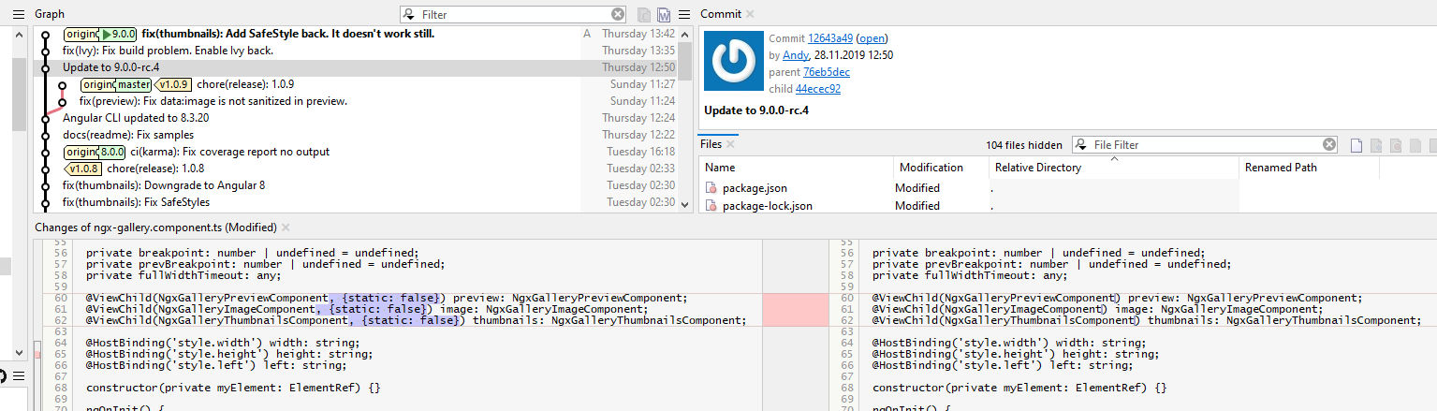The height and width of the screenshot is (411, 1437).
Task: Click the author avatar image
Action: (733, 61)
